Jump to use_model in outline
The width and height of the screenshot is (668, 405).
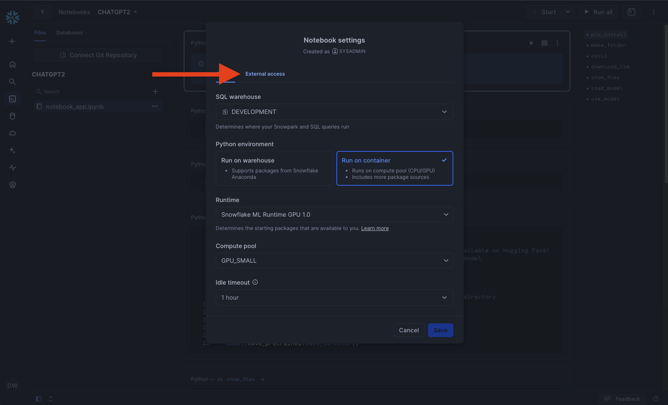tap(605, 99)
